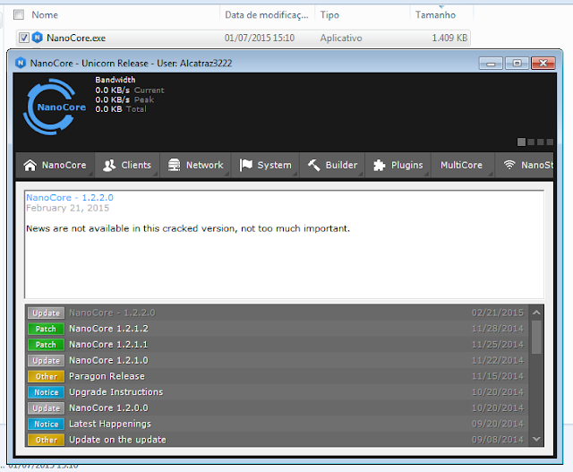
Task: Click the news list scrollbar up arrow
Action: [x=536, y=313]
